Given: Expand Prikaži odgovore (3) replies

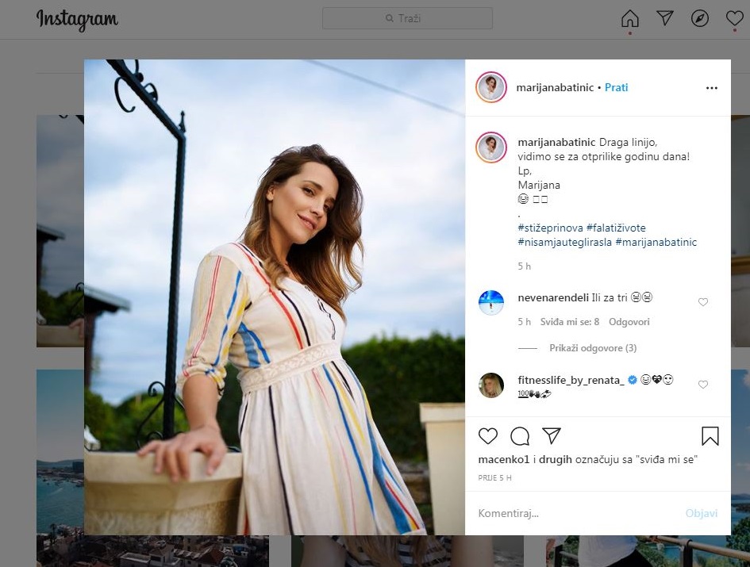Looking at the screenshot, I should click(x=593, y=348).
